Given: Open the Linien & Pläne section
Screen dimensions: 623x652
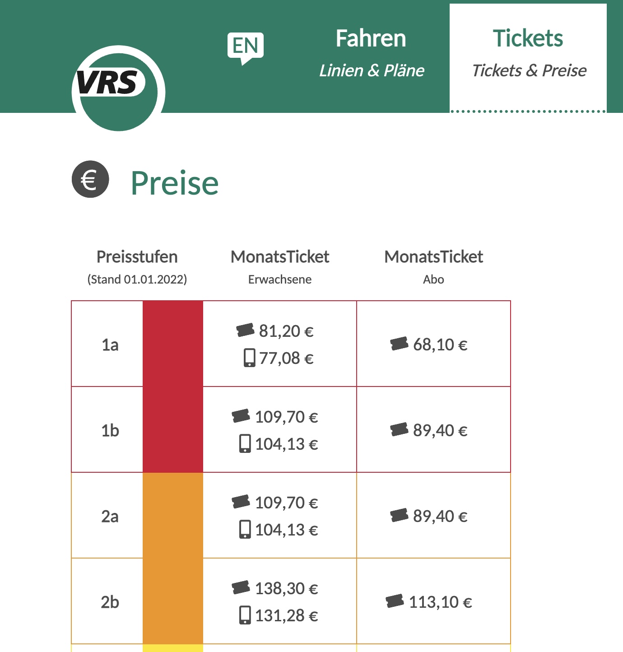Looking at the screenshot, I should point(372,70).
